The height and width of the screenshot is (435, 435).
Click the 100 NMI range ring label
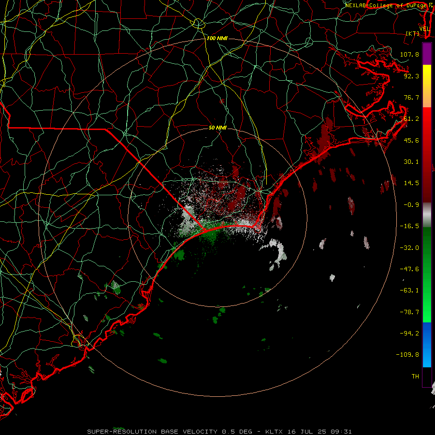click(x=217, y=38)
